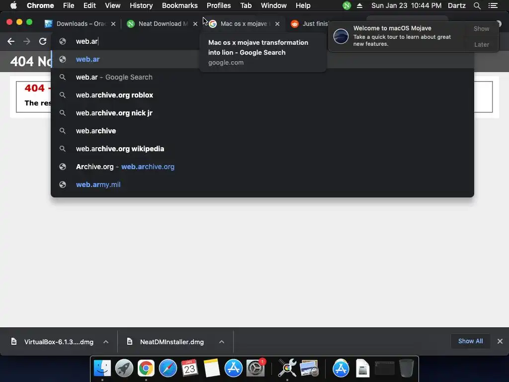The height and width of the screenshot is (382, 509).
Task: Choose web.archive.org nick jr suggestion
Action: [x=262, y=113]
